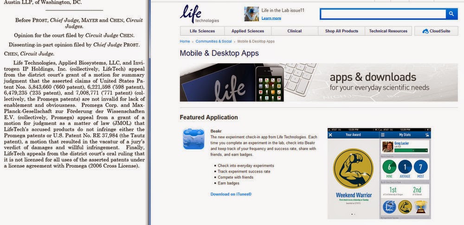
Task: Click the Track experiment success rate bullet
Action: pos(244,172)
